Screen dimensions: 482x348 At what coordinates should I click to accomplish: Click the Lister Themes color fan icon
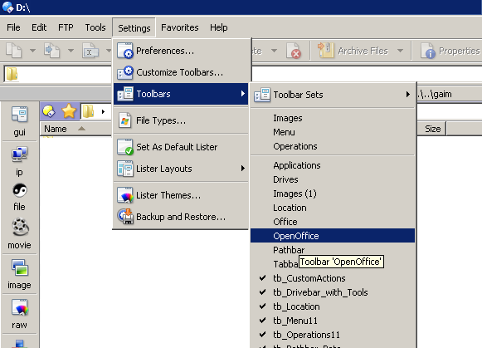click(x=125, y=195)
